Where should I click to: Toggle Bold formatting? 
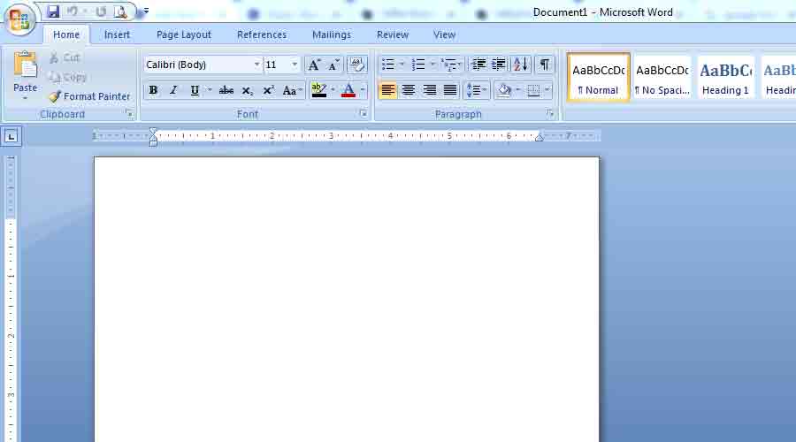coord(153,90)
